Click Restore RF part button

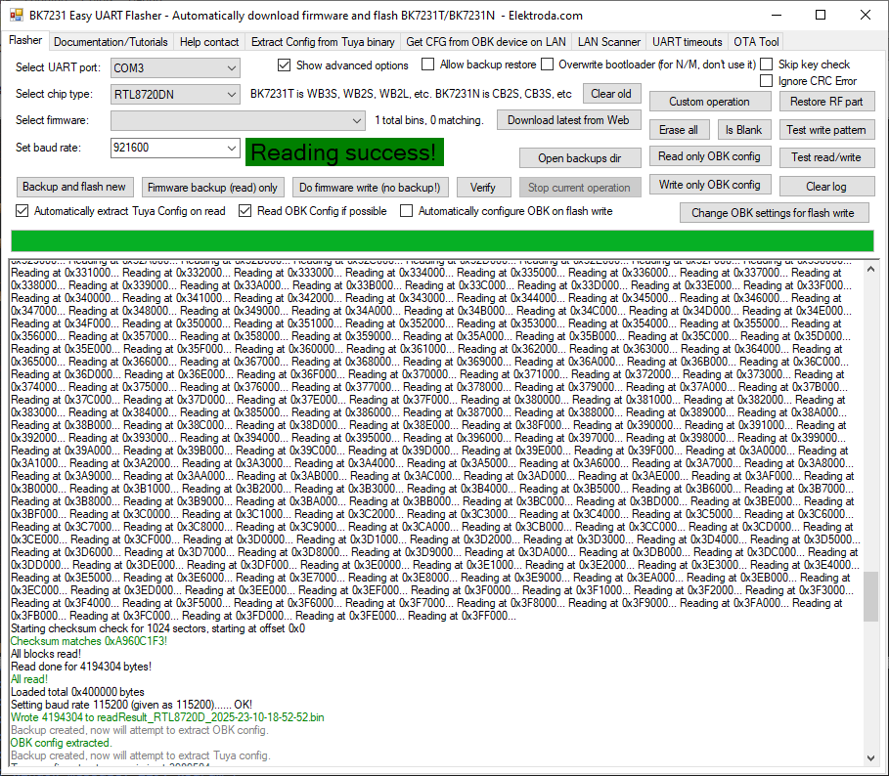click(826, 102)
